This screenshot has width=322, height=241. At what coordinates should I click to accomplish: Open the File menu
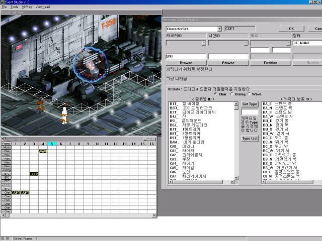tap(4, 7)
